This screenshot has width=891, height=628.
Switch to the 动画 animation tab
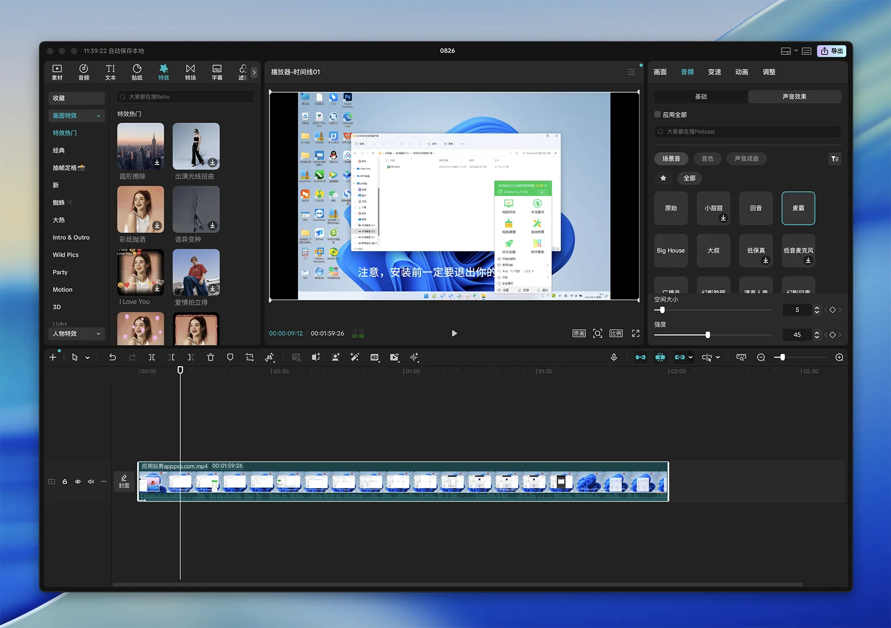(x=742, y=72)
